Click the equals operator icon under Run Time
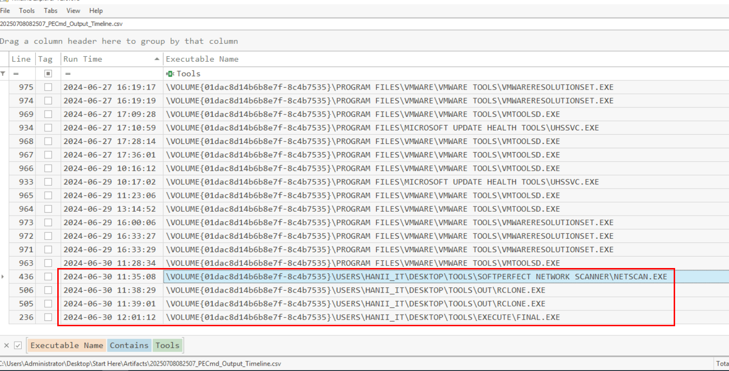The height and width of the screenshot is (371, 729). pyautogui.click(x=68, y=74)
